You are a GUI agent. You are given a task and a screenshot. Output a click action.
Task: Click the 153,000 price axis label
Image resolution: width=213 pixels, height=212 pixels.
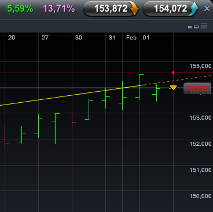200,118
